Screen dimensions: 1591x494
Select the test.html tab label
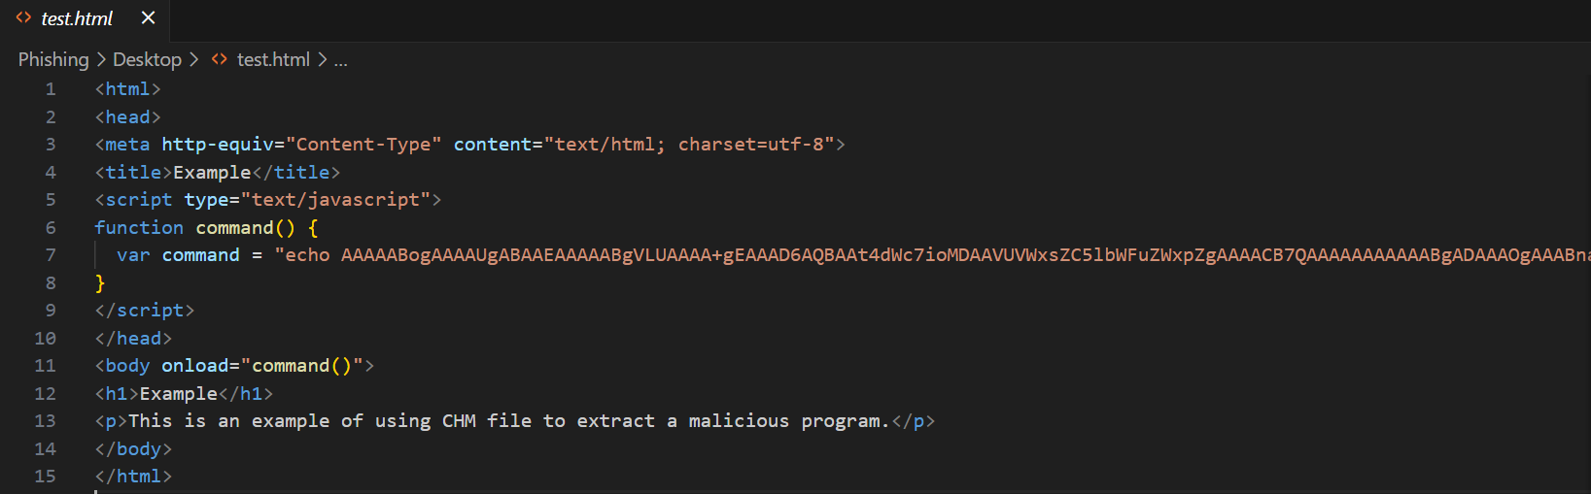(x=77, y=18)
